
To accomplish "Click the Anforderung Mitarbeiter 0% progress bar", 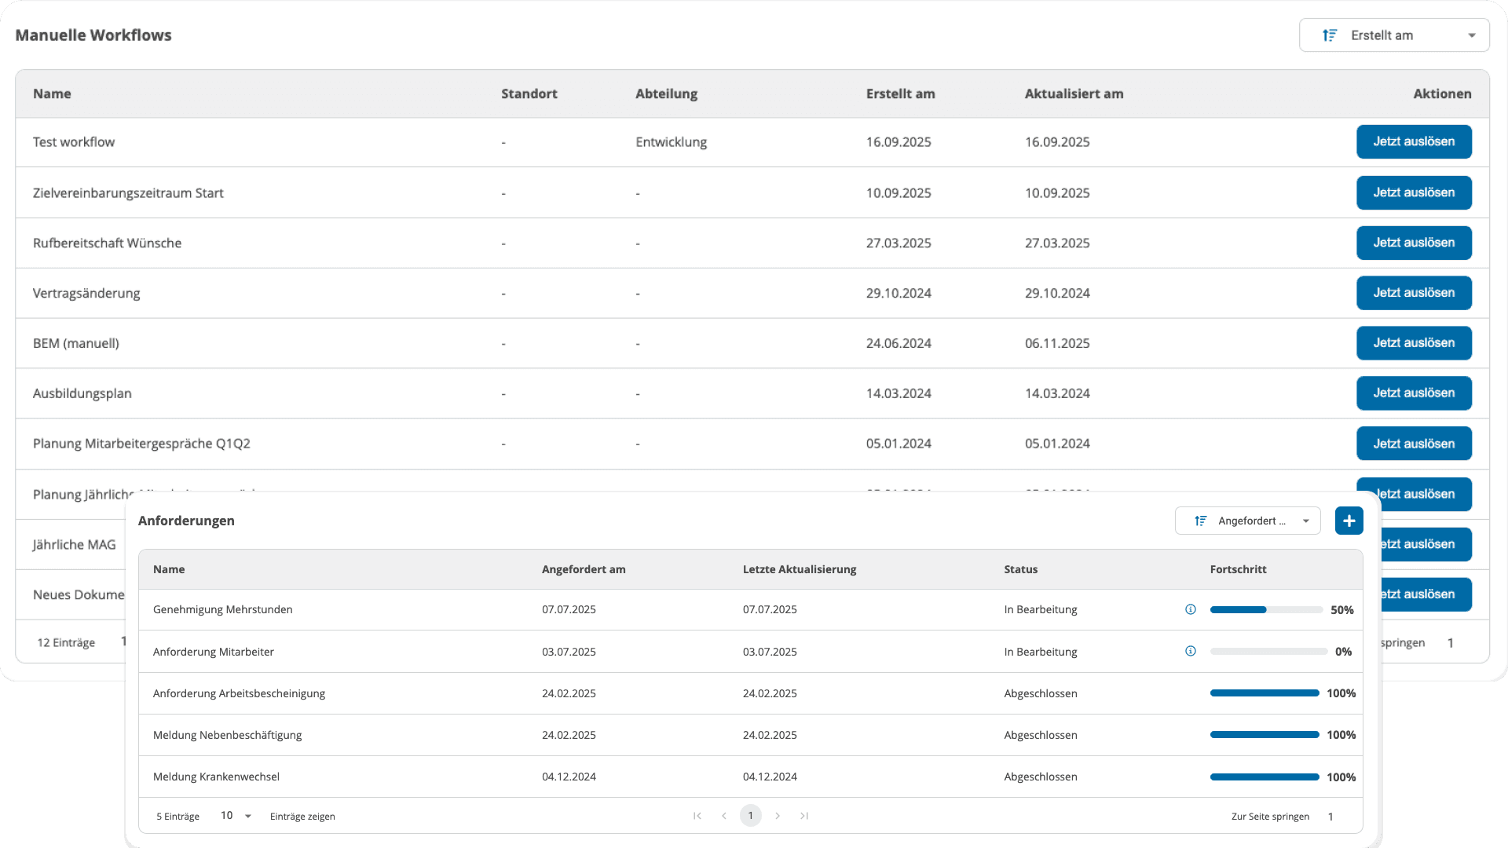I will tap(1268, 652).
